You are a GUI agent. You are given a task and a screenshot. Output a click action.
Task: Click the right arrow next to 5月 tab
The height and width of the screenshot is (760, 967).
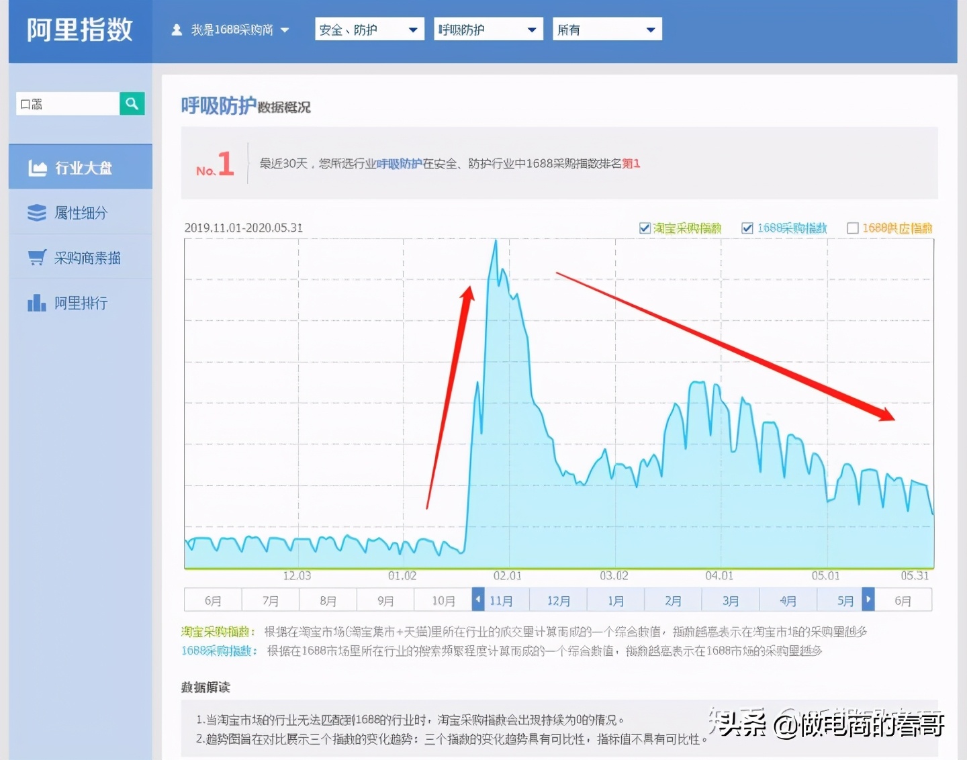coord(868,600)
